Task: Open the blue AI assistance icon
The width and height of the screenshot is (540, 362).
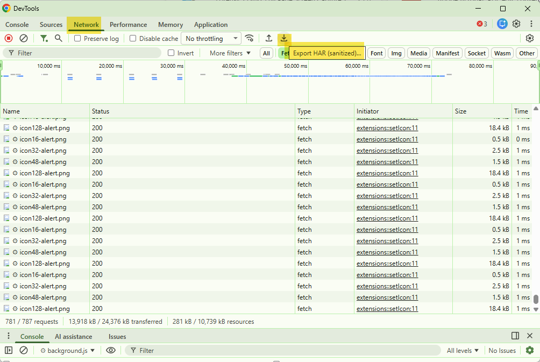Action: (502, 24)
